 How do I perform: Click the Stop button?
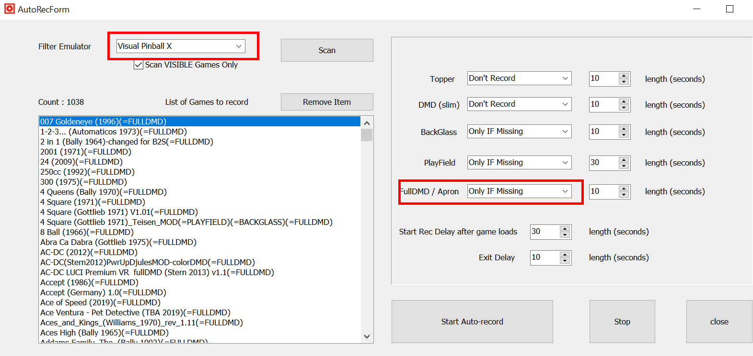(x=622, y=322)
